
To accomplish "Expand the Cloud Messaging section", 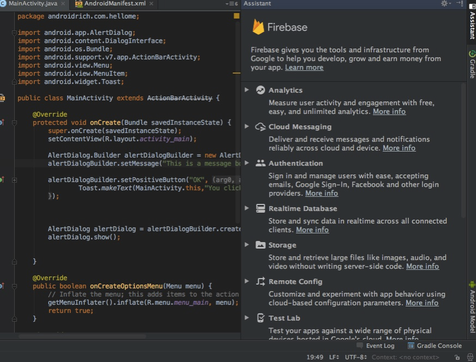I will (x=247, y=126).
